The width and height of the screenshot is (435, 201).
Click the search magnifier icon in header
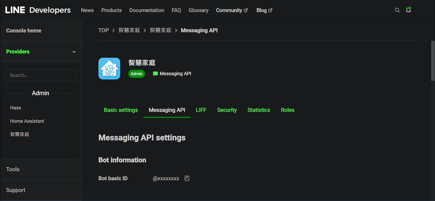point(397,10)
